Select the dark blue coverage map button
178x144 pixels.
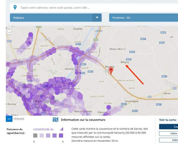[168, 127]
